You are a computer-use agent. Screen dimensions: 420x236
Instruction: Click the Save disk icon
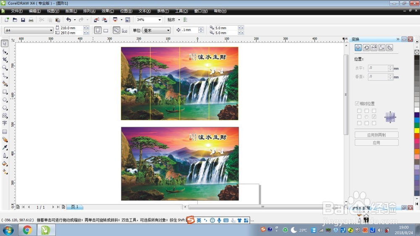(x=23, y=20)
